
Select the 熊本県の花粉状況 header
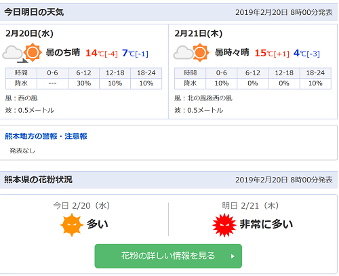pyautogui.click(x=38, y=180)
